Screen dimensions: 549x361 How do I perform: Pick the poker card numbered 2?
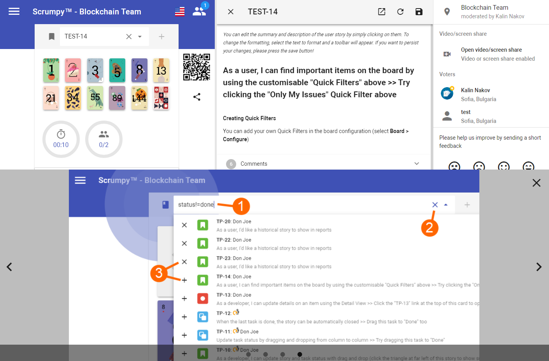[x=73, y=70]
